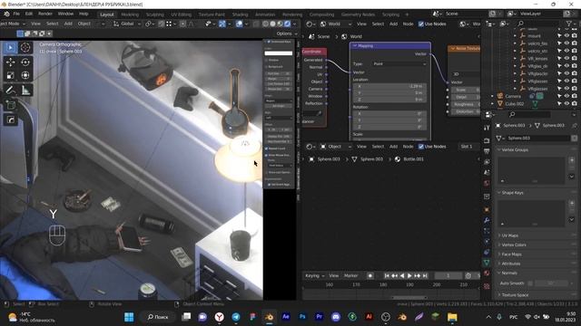Screen dimensions: 581x326
Task: Activate the Scale tool
Action: (x=10, y=76)
